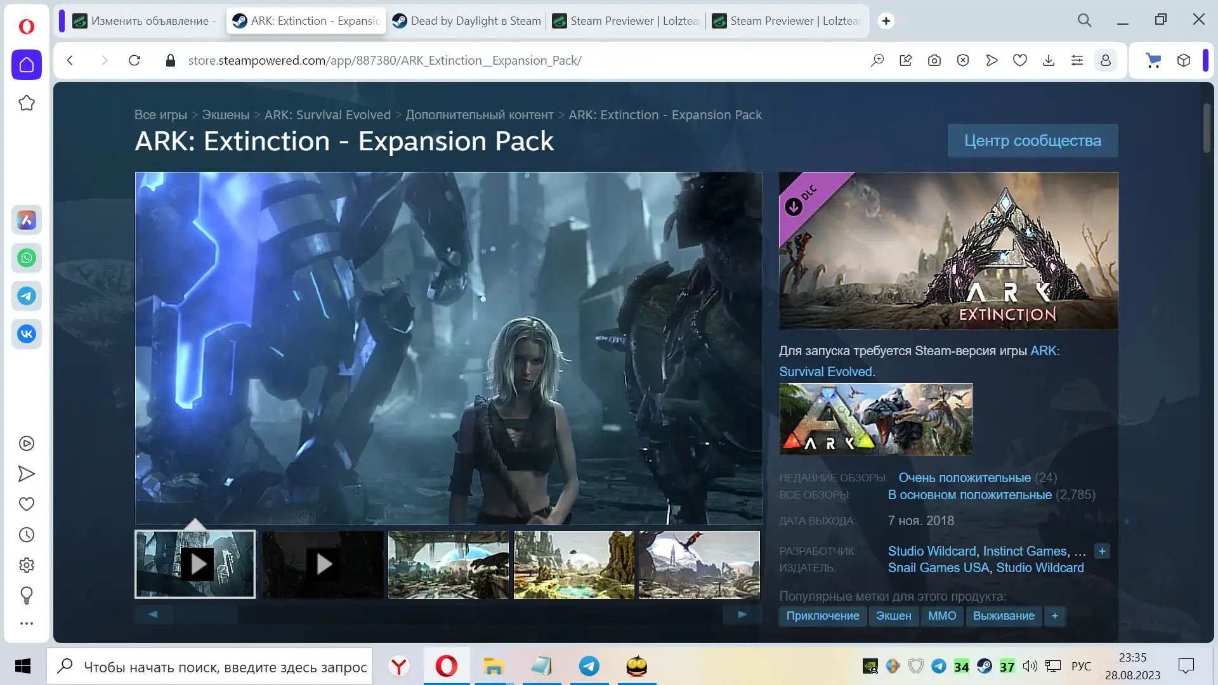The height and width of the screenshot is (685, 1218).
Task: Expand popular tags plus button
Action: coord(1055,616)
